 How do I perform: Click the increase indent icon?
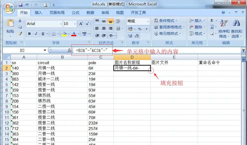click(104, 35)
